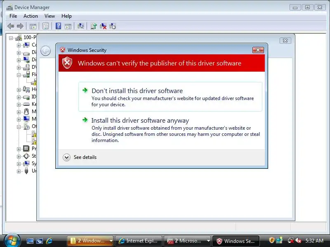
Task: Open the View menu
Action: 49,16
